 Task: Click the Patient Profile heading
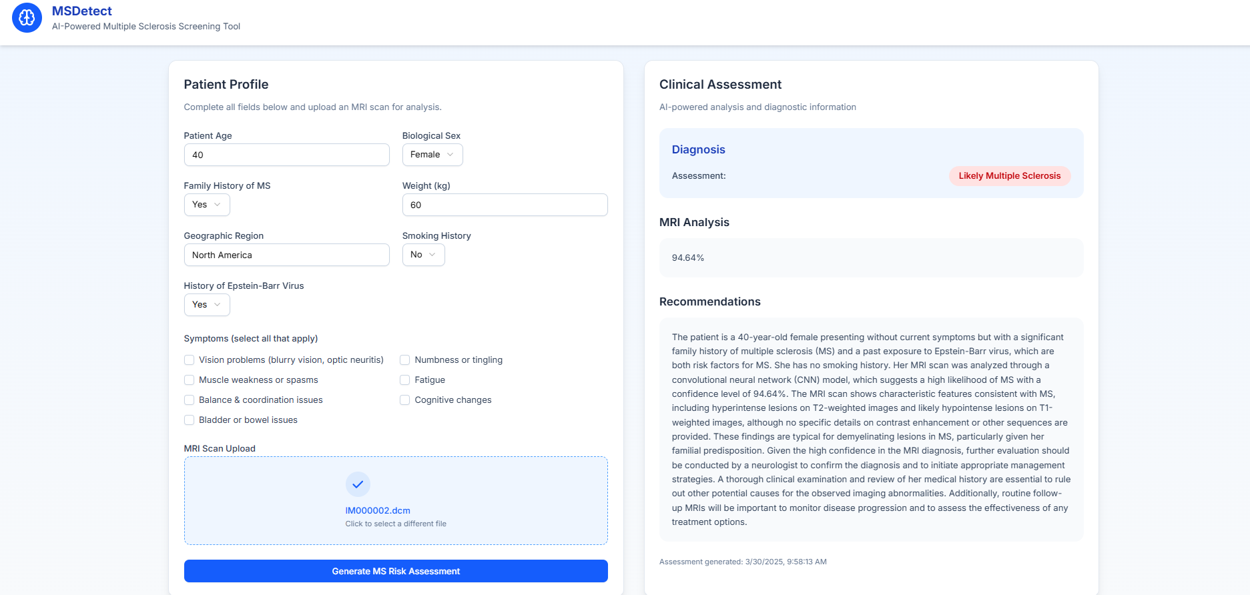[x=226, y=85]
